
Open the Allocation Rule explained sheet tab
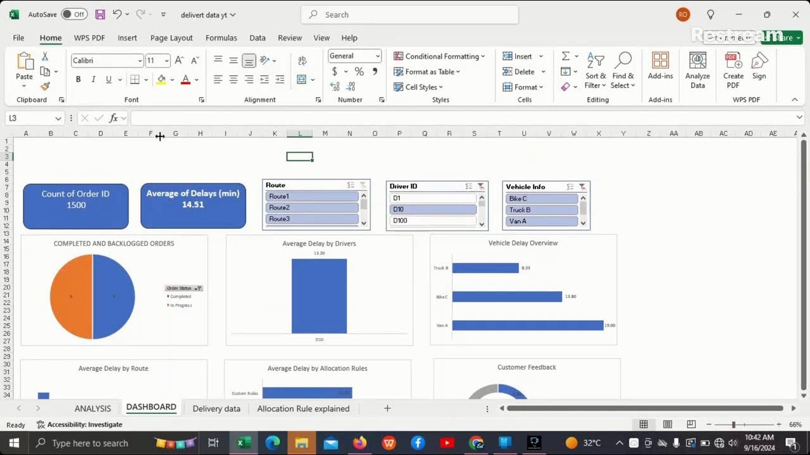[303, 408]
